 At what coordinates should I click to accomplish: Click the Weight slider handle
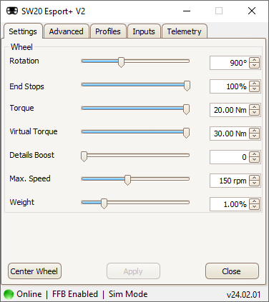(104, 203)
